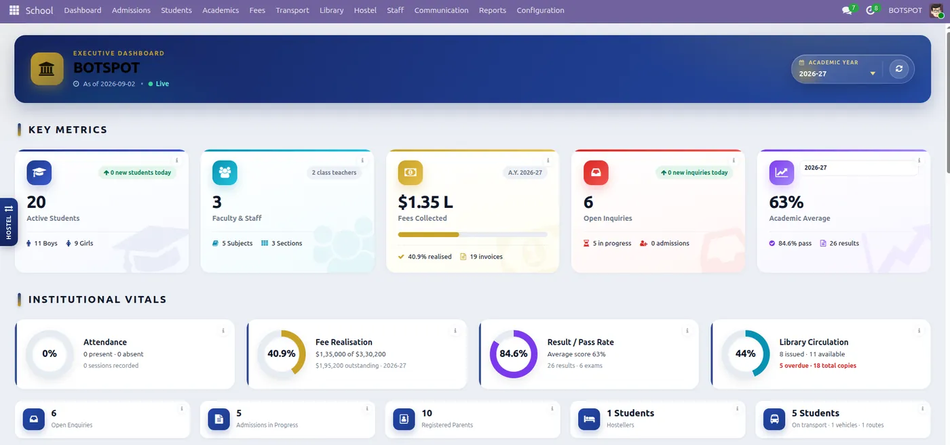
Task: Click the Open Enquiries inbox tile icon
Action: pyautogui.click(x=34, y=419)
